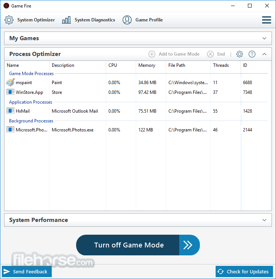Select the mspaint process name
The image size is (276, 279).
(x=24, y=83)
